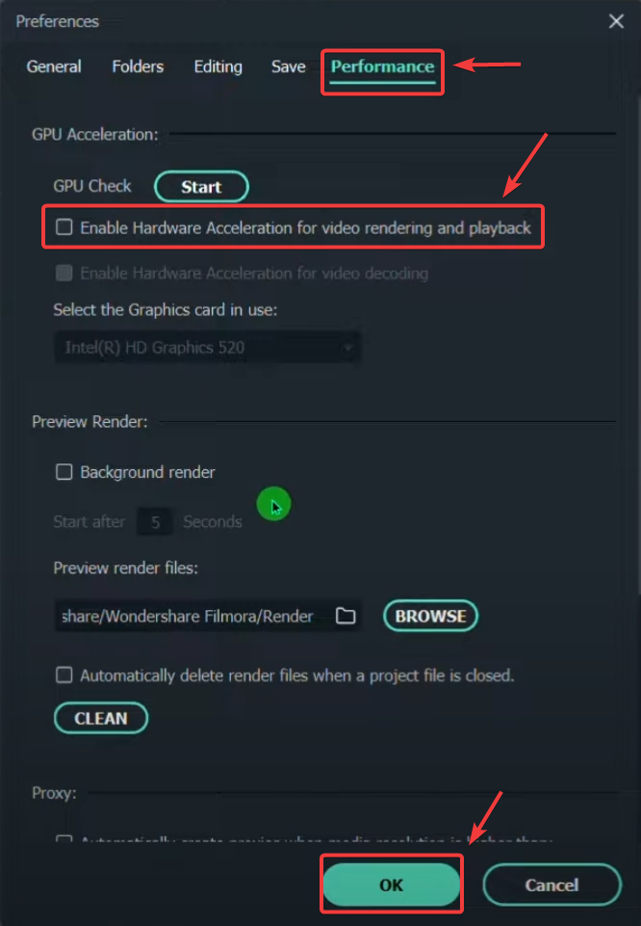Click the folder icon in render path field

[x=346, y=616]
